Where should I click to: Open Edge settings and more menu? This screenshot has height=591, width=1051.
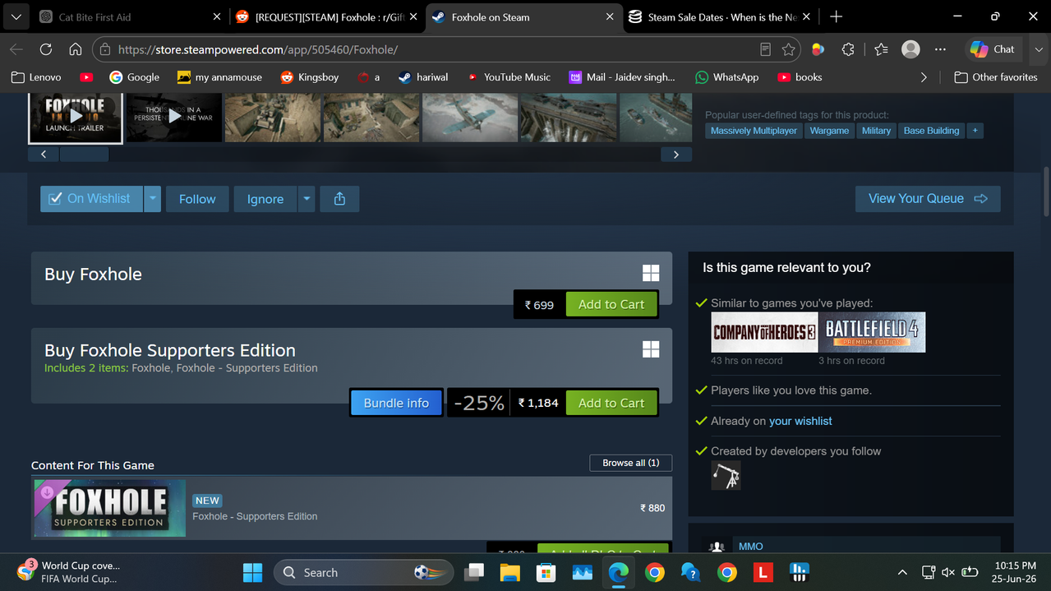(x=940, y=49)
